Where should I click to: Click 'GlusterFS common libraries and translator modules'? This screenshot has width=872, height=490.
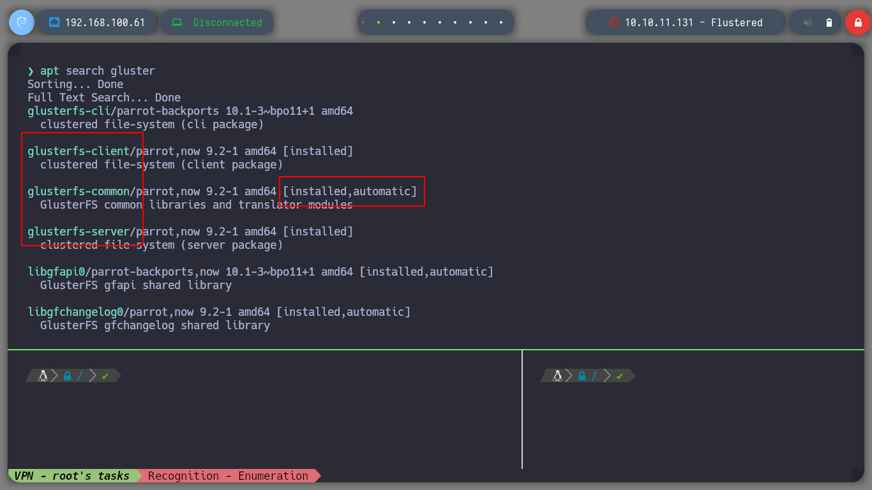(197, 205)
